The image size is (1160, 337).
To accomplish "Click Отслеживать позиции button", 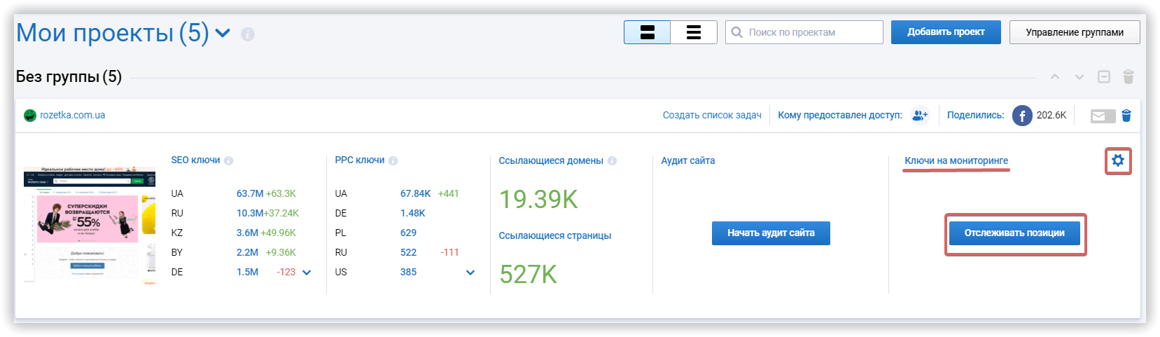I will click(x=1014, y=233).
